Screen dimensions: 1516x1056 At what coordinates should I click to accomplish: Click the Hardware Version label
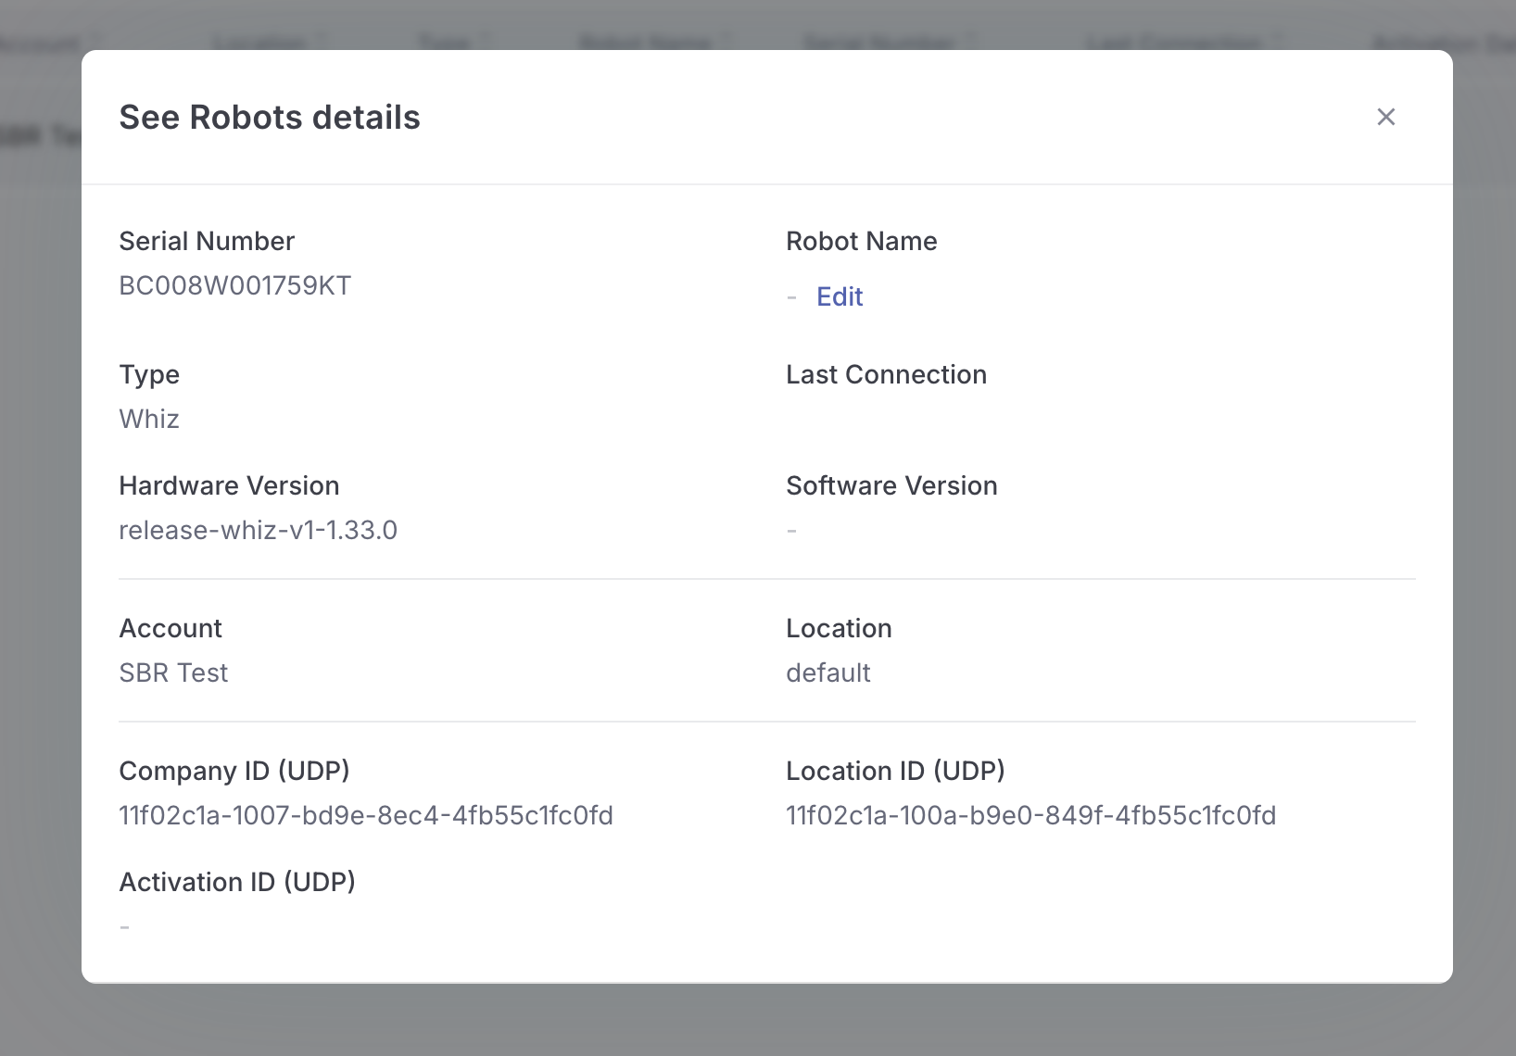[229, 485]
